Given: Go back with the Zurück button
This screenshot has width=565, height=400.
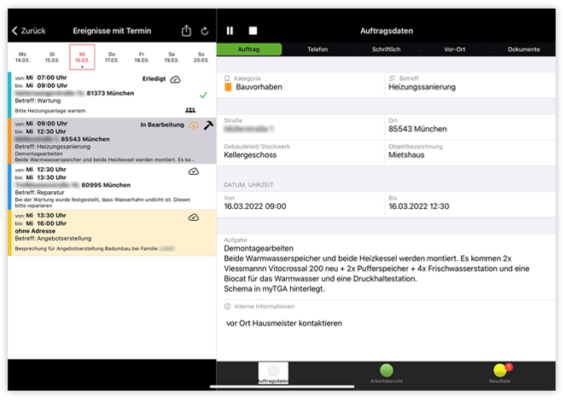Looking at the screenshot, I should 29,31.
